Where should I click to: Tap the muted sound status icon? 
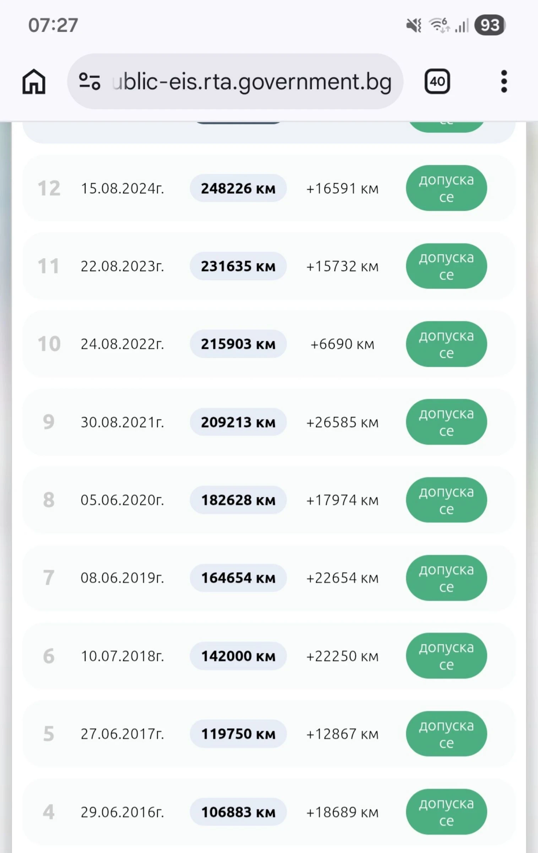[x=414, y=25]
